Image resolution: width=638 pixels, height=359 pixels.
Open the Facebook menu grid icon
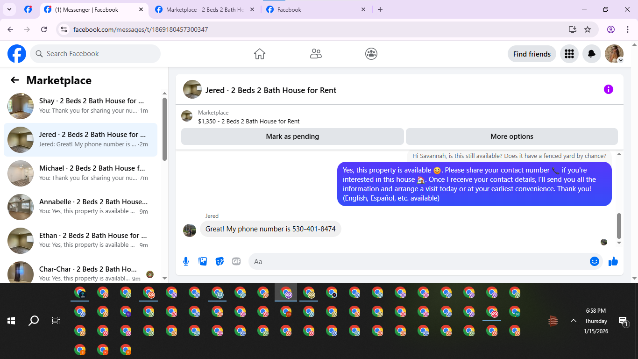pos(569,54)
